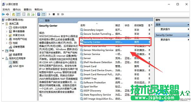Toggle the show/hide console tree icon
The height and width of the screenshot is (102, 191).
tap(18, 15)
